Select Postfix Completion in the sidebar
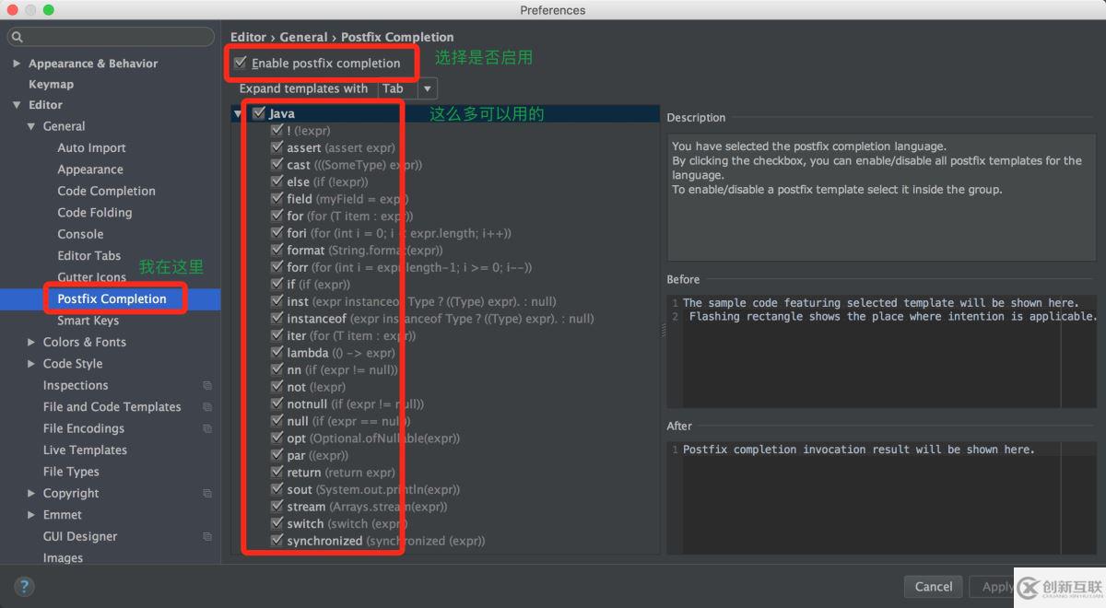The height and width of the screenshot is (608, 1106). tap(112, 299)
